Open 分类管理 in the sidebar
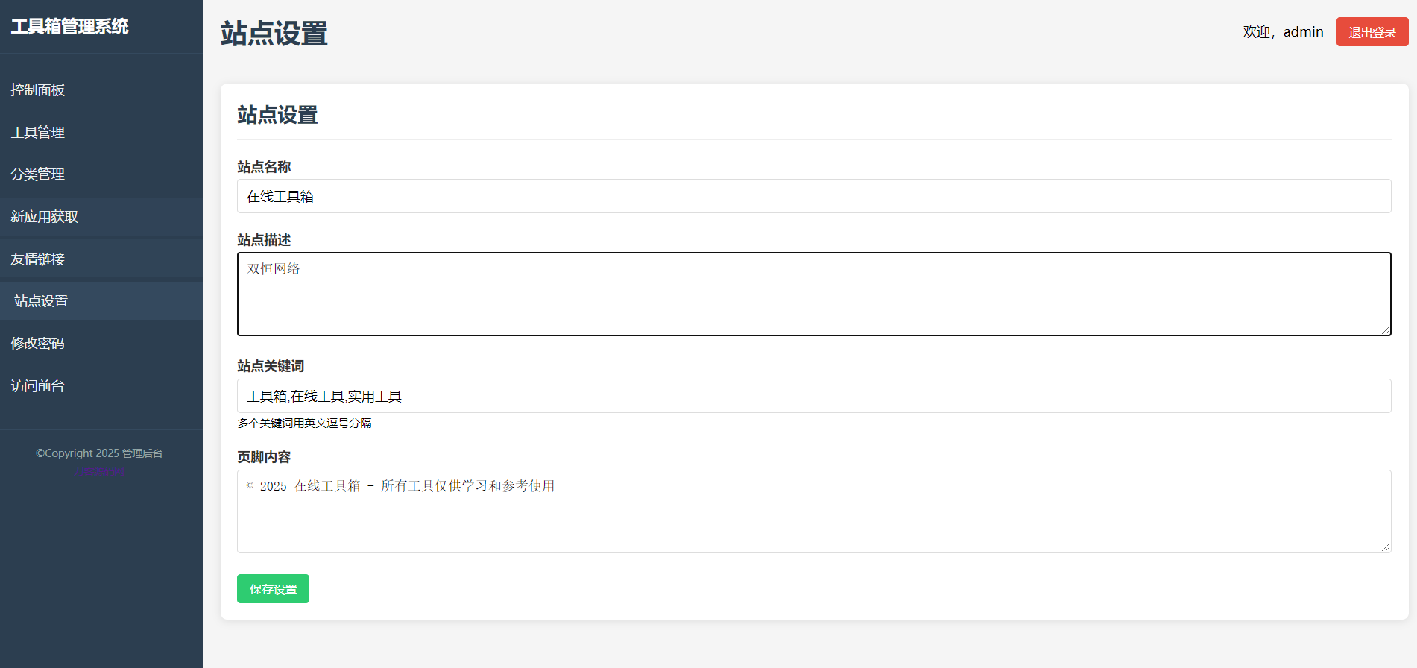Screen dimensions: 1417x668 (38, 174)
